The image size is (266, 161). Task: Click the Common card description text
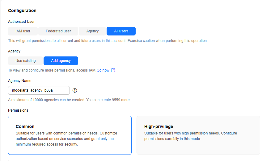[66, 139]
